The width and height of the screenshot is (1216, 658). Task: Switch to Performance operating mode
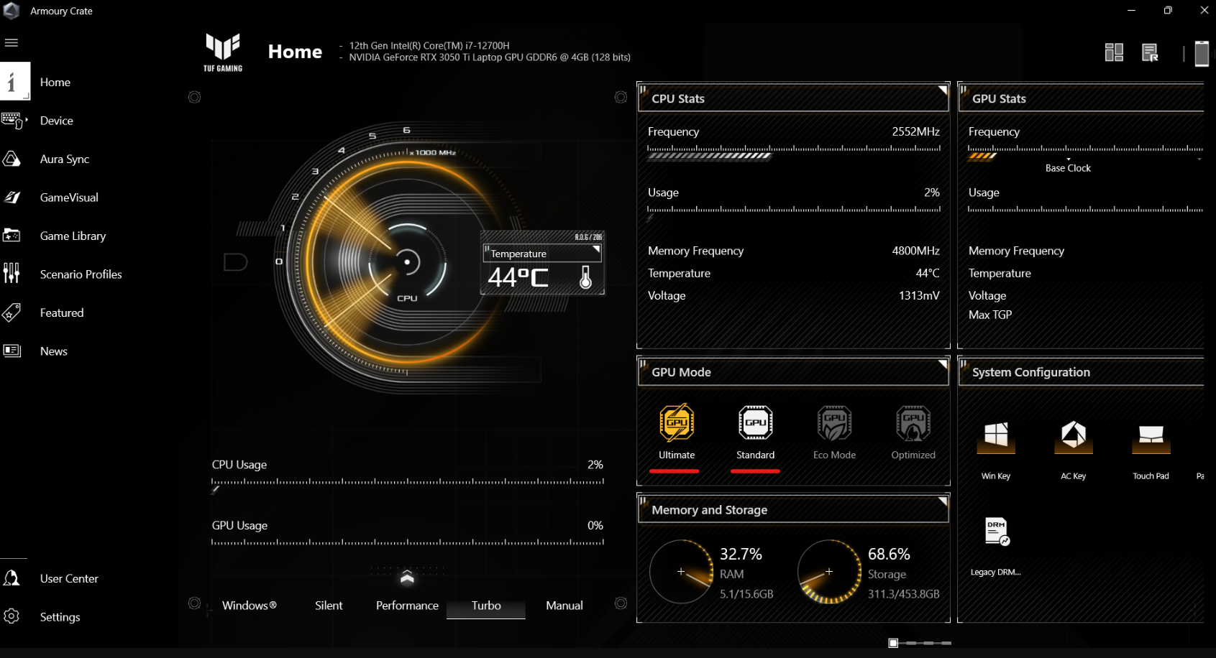pos(407,606)
